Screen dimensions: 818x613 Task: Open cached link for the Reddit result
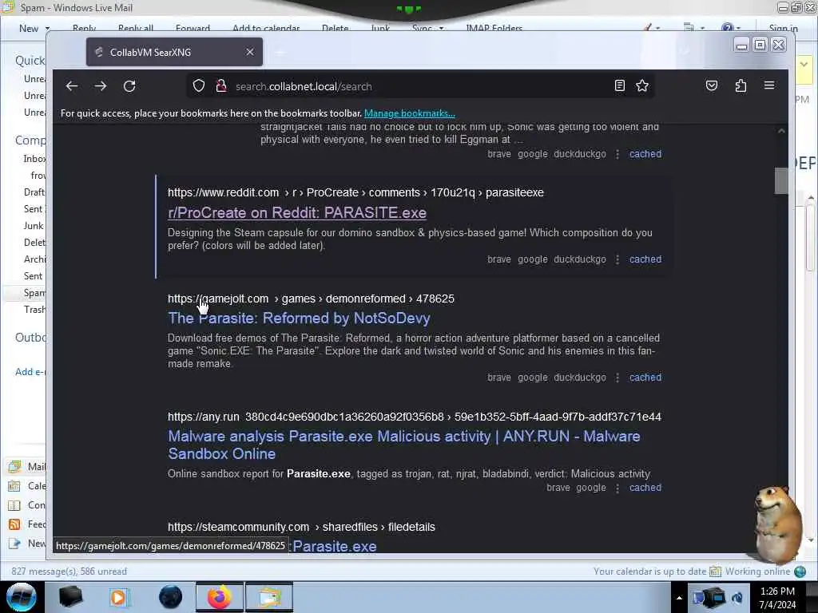click(645, 259)
